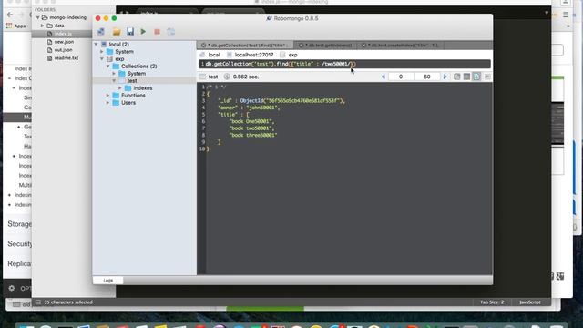
Task: Click the Users folder icon
Action: 116,103
